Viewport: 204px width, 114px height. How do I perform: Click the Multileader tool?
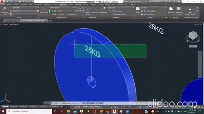(x=103, y=10)
